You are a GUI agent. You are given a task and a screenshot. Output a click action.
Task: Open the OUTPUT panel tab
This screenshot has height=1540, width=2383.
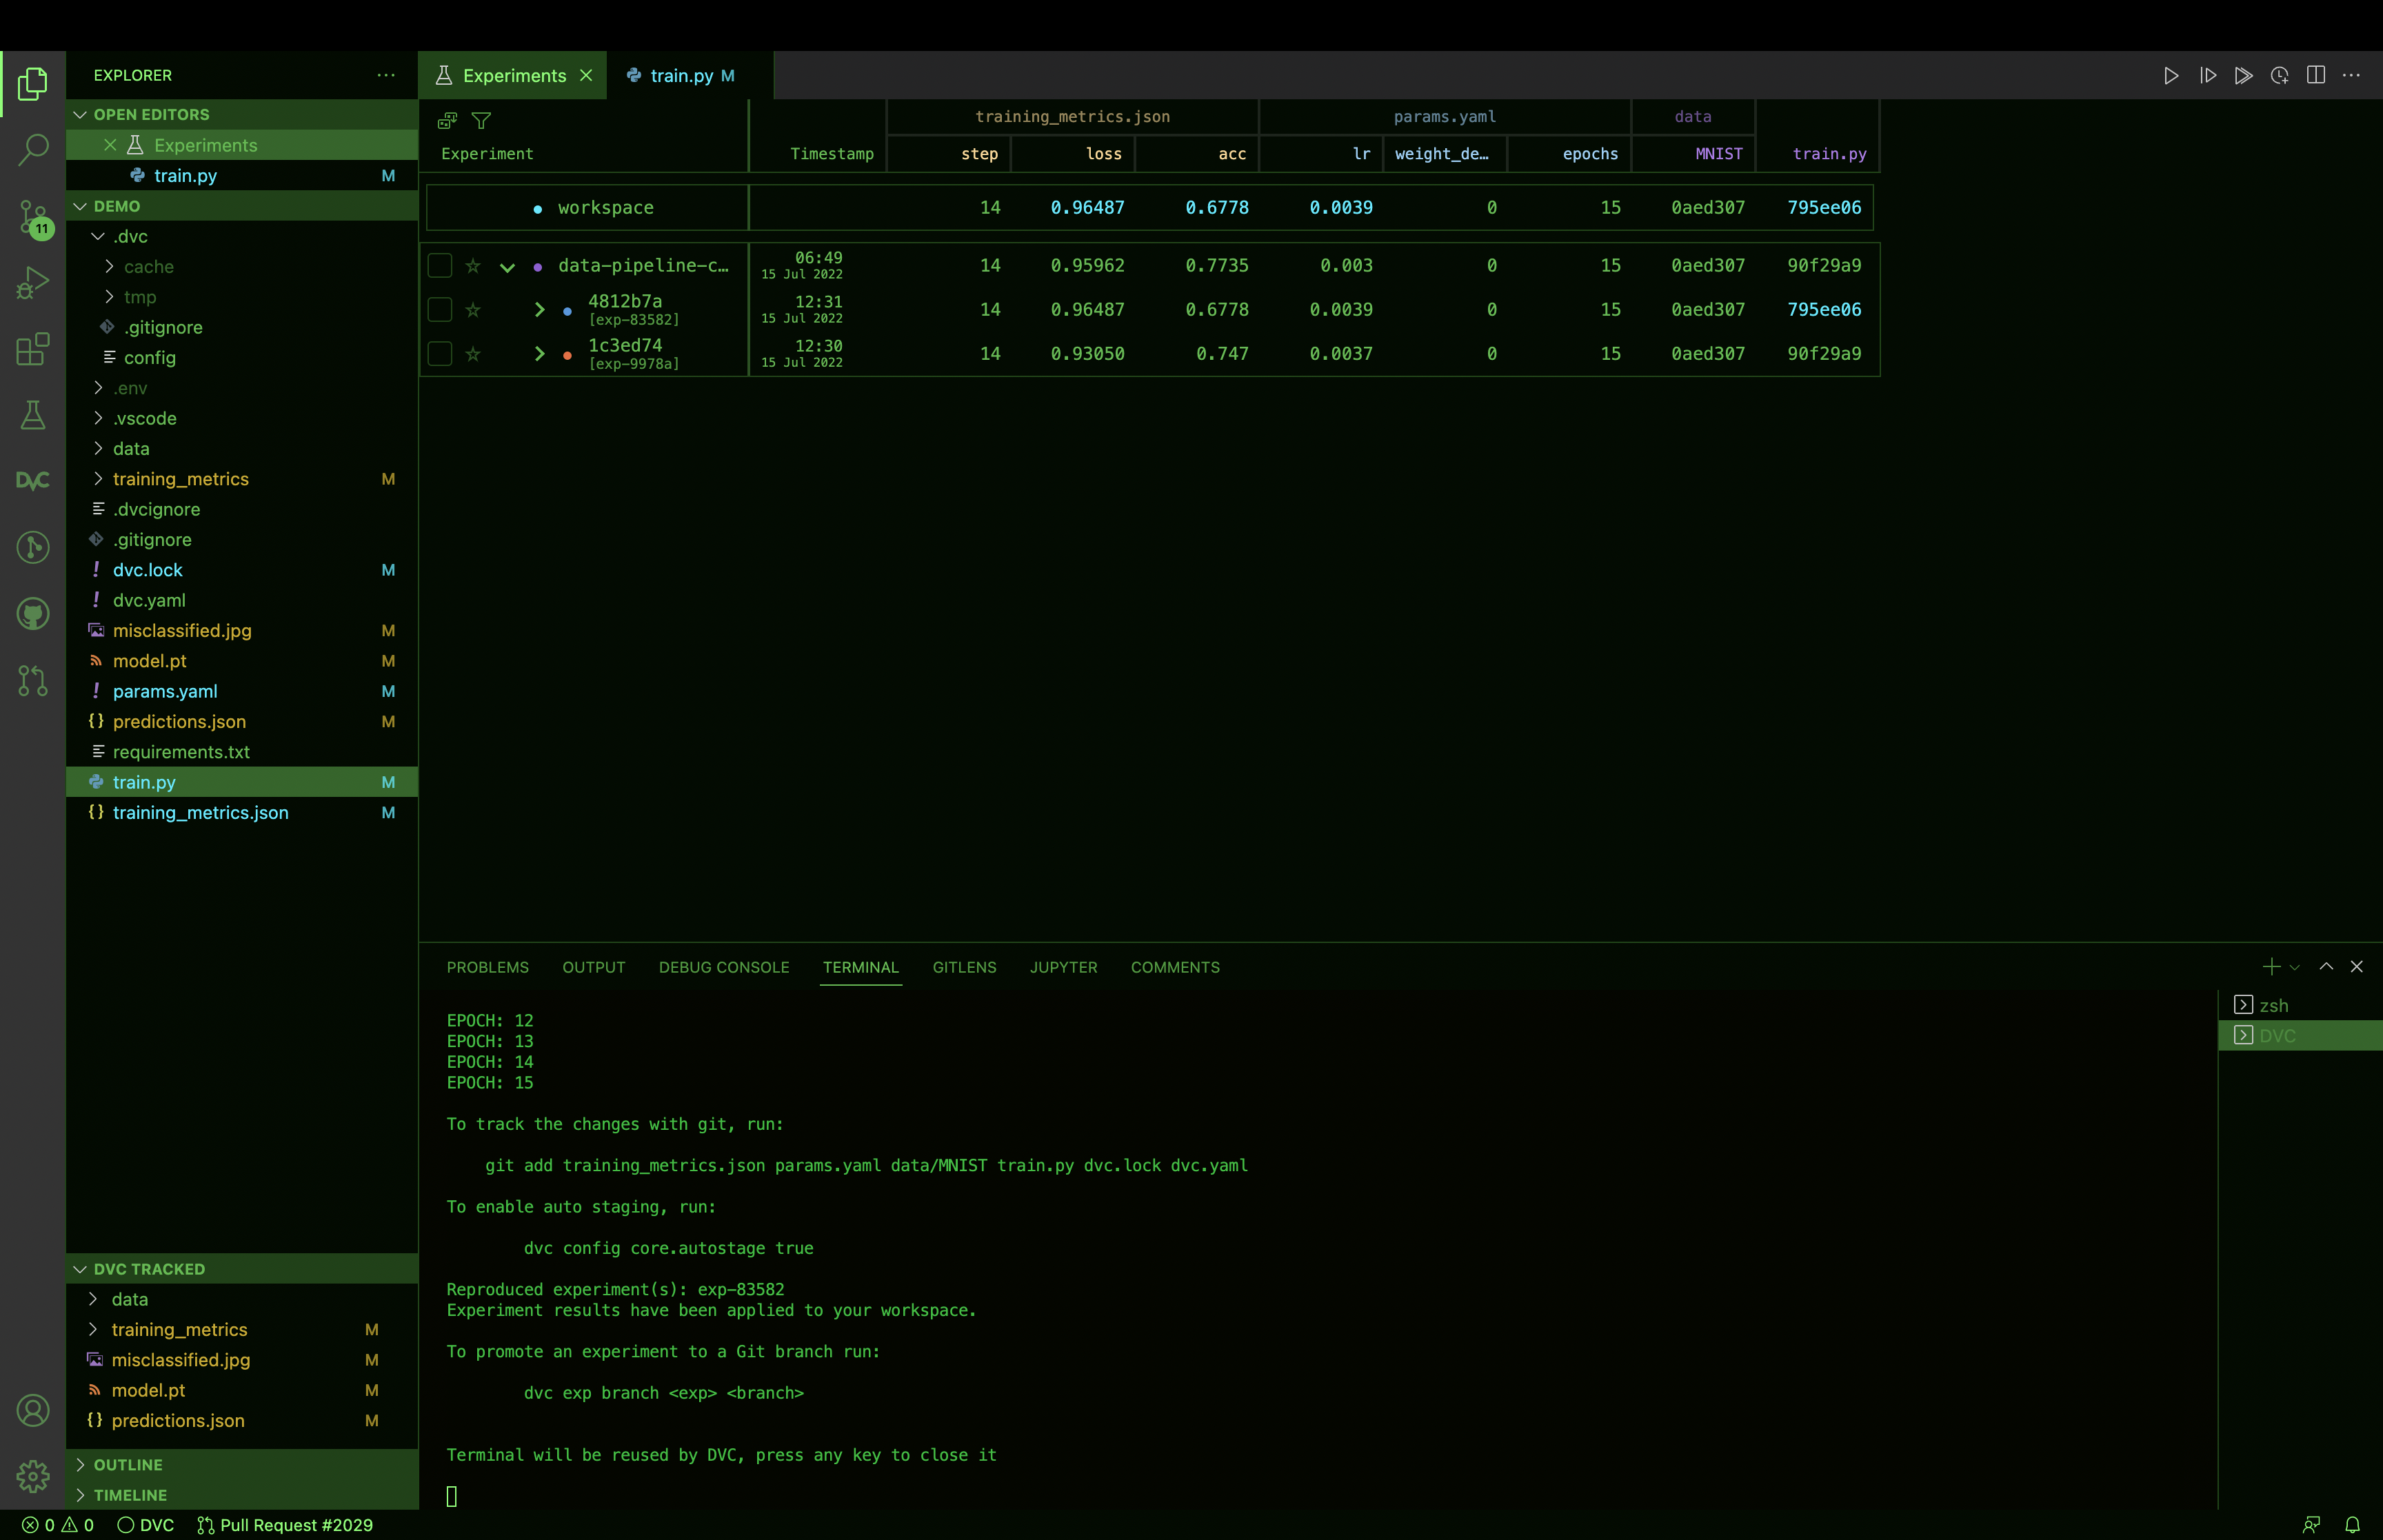(x=593, y=967)
